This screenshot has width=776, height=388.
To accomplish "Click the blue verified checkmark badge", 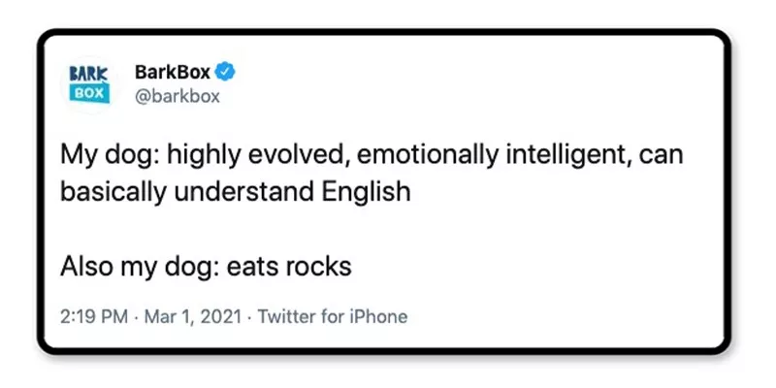I will click(227, 73).
